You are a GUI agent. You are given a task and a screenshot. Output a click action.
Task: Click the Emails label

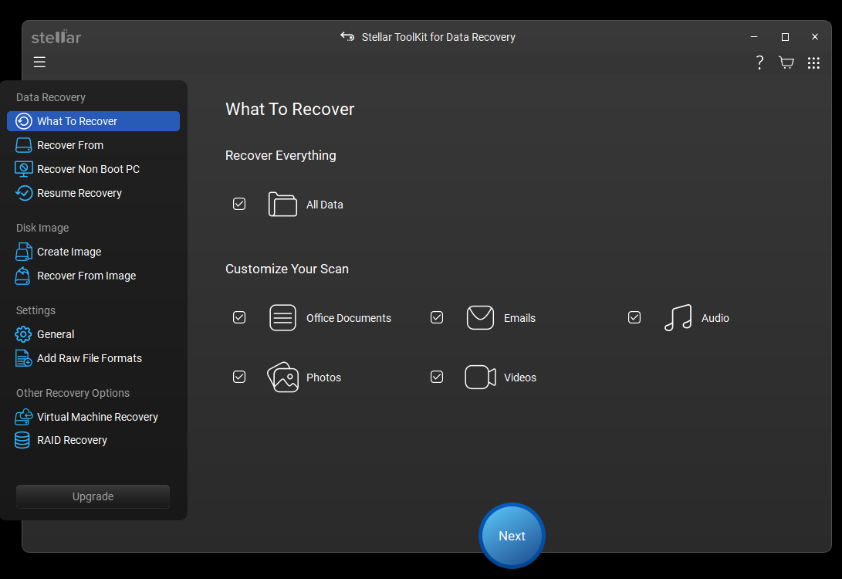pos(519,318)
